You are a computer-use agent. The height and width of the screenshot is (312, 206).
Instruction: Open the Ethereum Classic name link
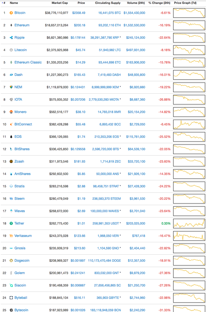[x=28, y=62]
